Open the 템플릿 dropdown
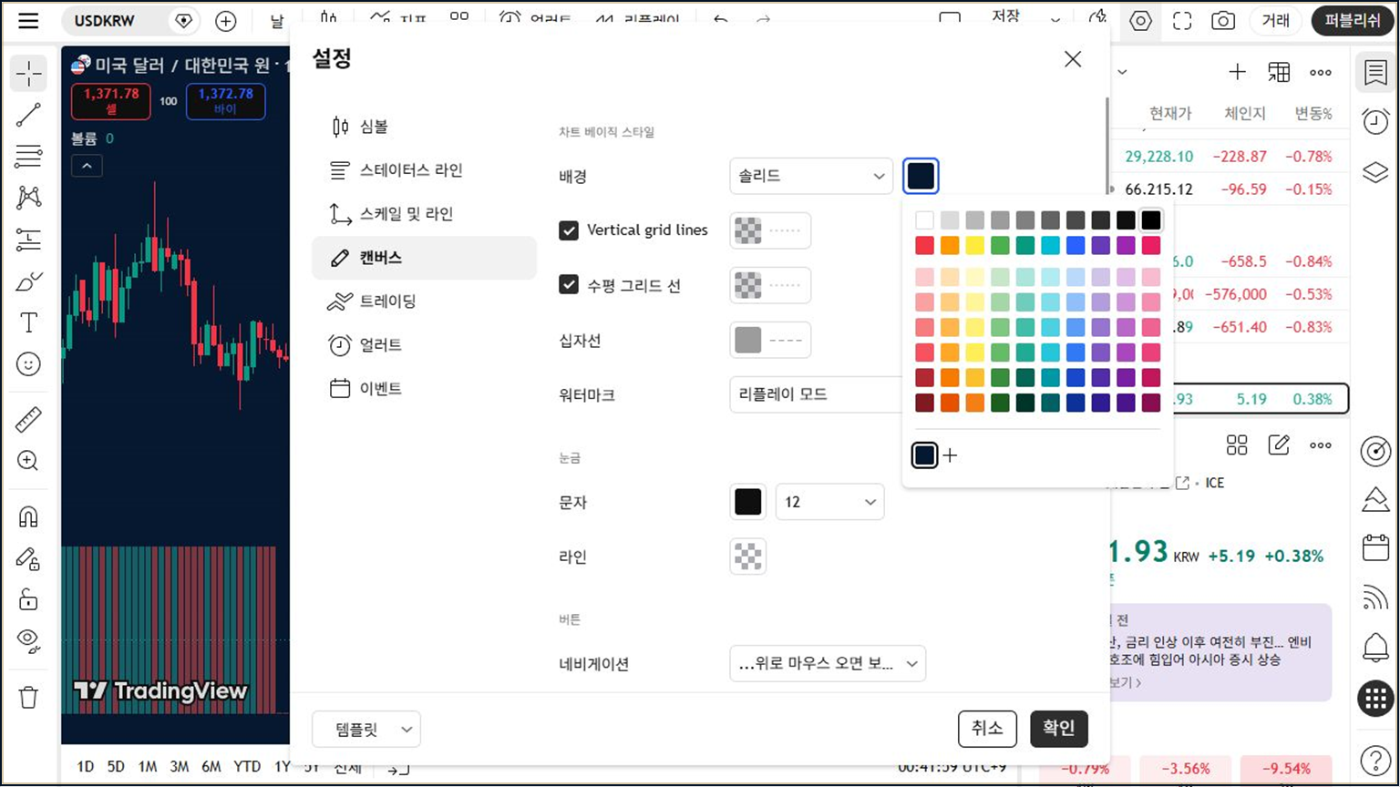 (366, 730)
